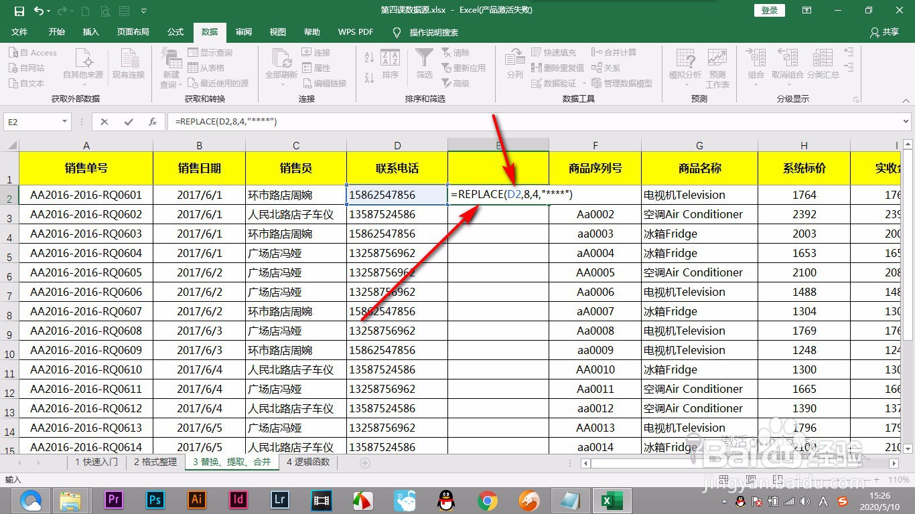The width and height of the screenshot is (915, 514).
Task: Open the QQ penguin taskbar icon
Action: (445, 500)
